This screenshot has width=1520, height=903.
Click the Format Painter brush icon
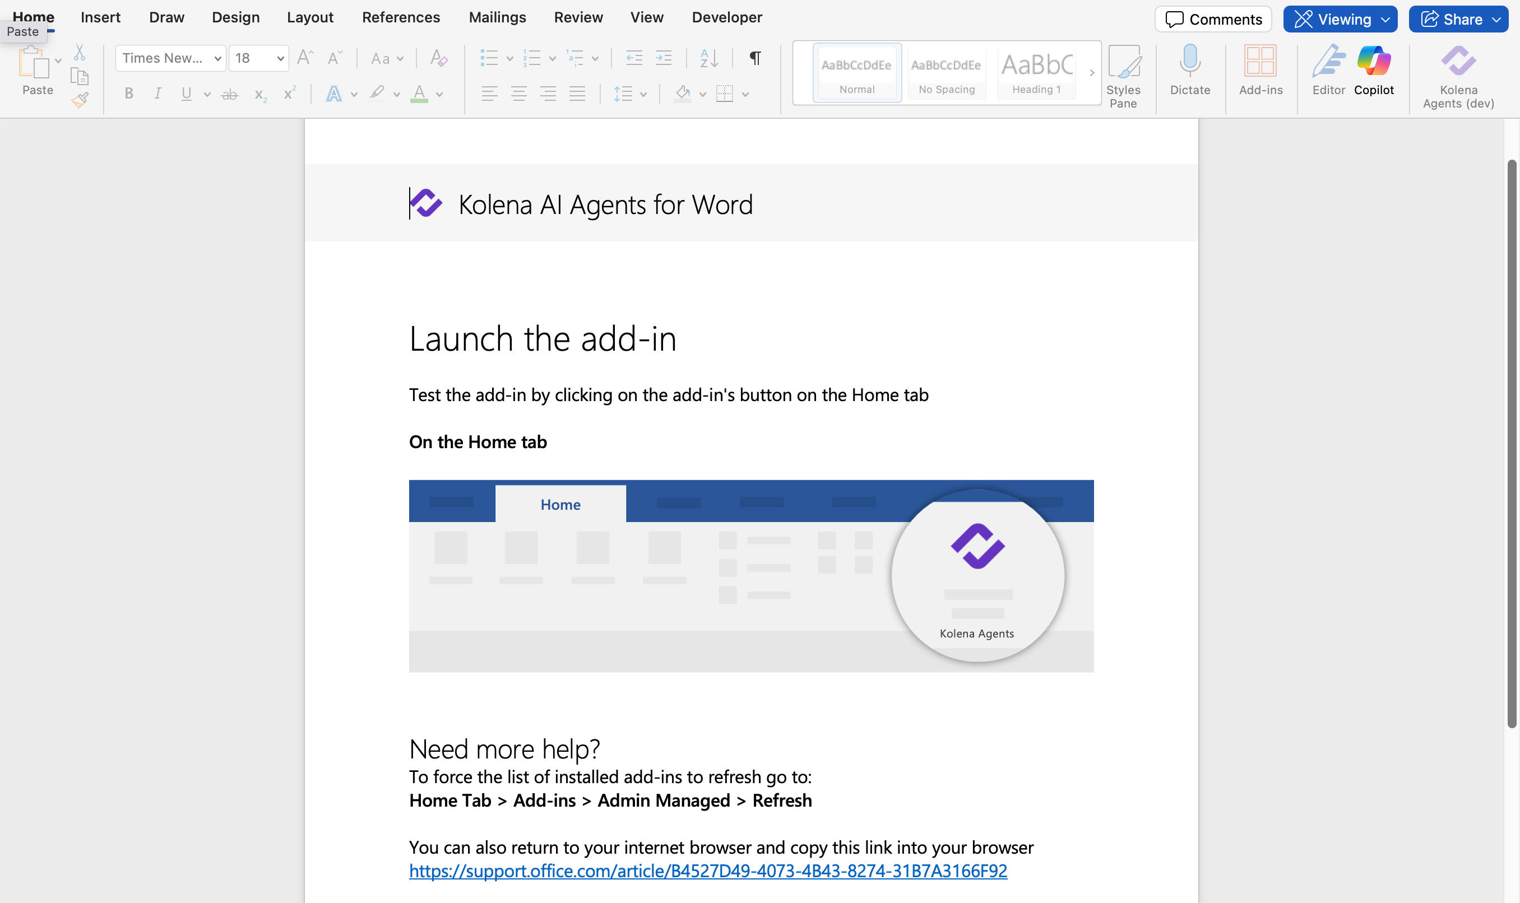pyautogui.click(x=80, y=100)
